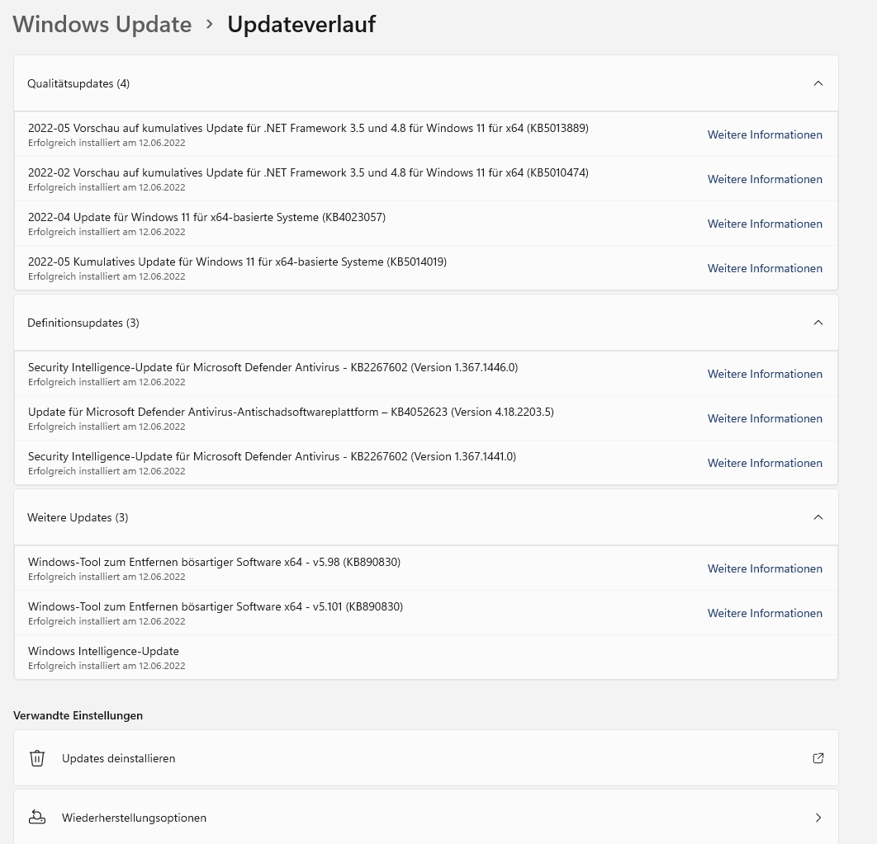Click the Updateverlauf breadcrumb title
This screenshot has width=877, height=844.
tap(301, 24)
